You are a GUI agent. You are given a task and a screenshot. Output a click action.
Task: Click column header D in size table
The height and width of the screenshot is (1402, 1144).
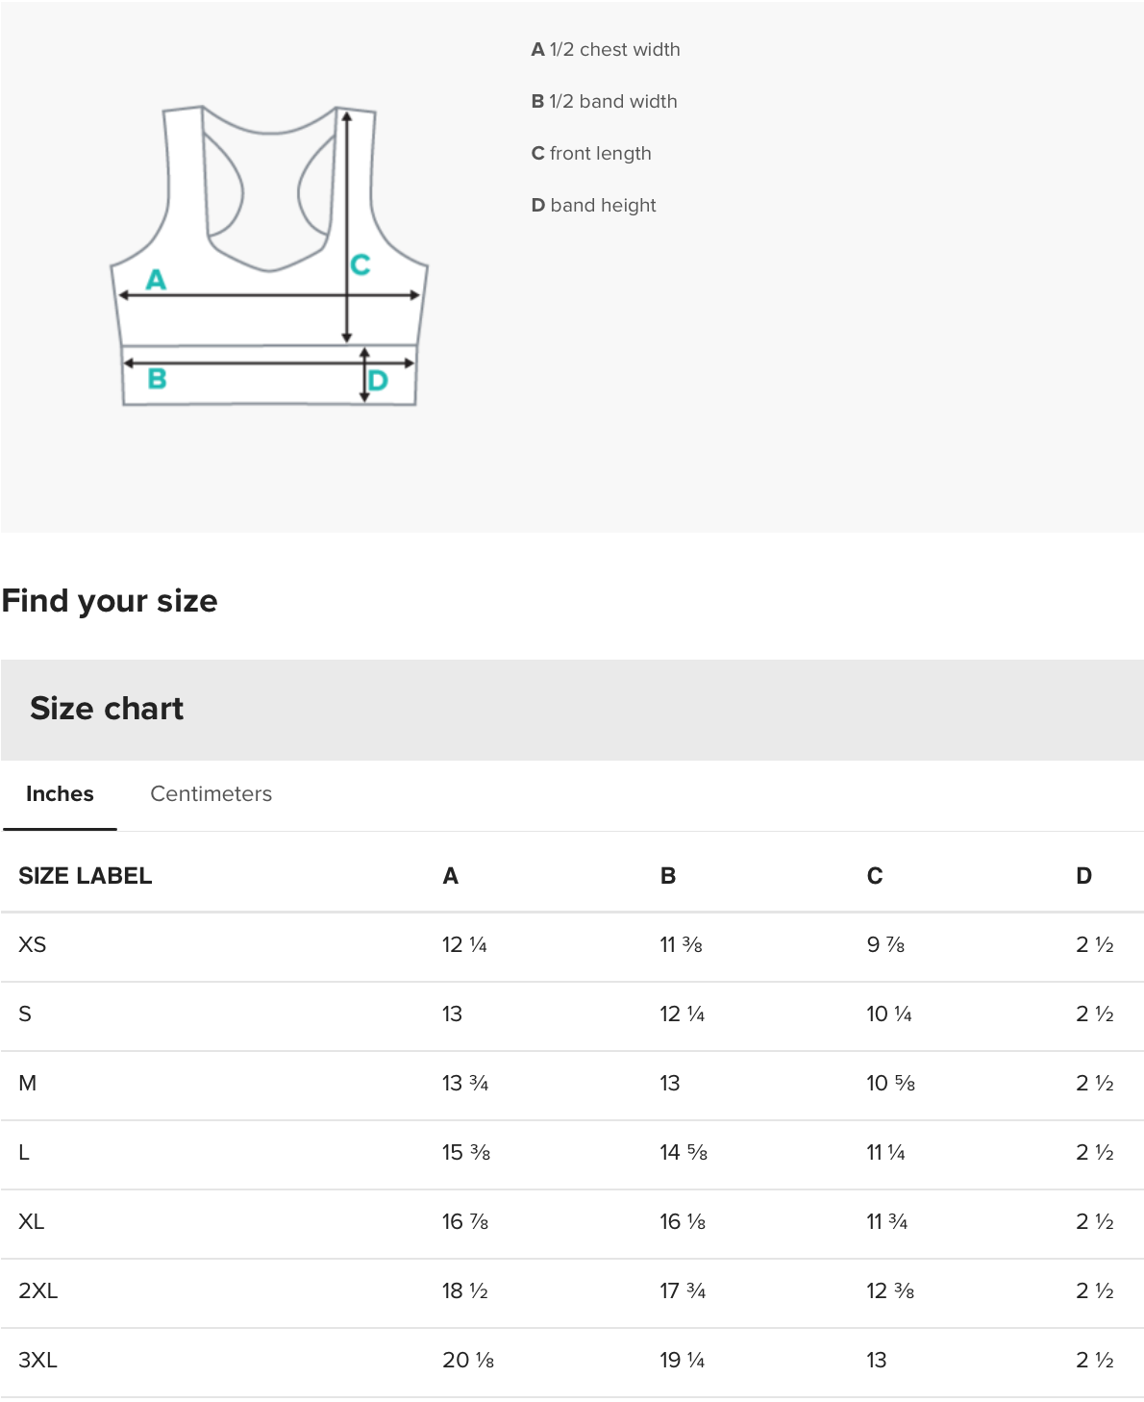point(1083,876)
